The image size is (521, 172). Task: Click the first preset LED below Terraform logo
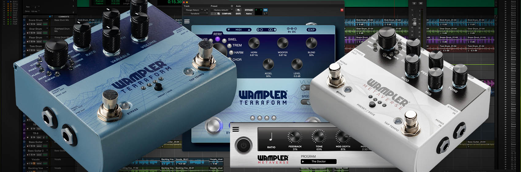pyautogui.click(x=252, y=118)
